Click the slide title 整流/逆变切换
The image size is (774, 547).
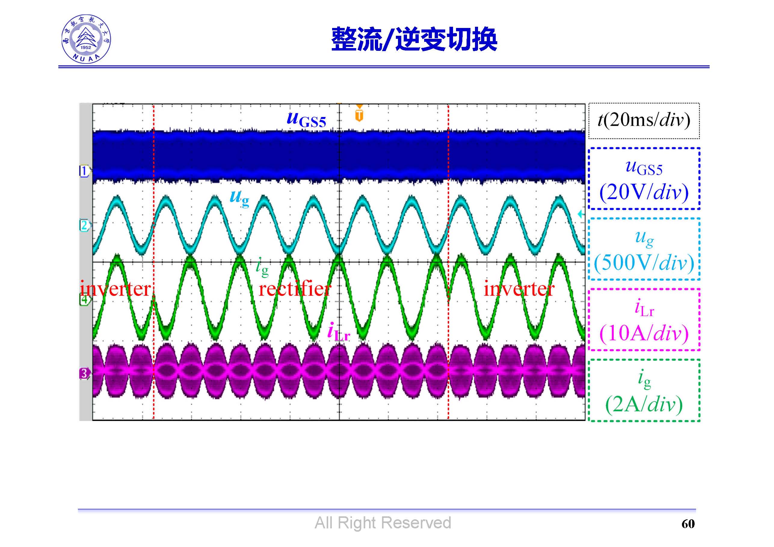pyautogui.click(x=414, y=39)
